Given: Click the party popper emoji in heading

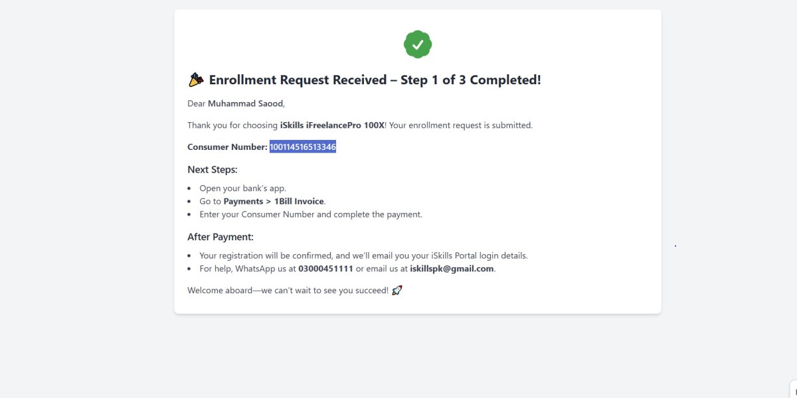Looking at the screenshot, I should (195, 80).
